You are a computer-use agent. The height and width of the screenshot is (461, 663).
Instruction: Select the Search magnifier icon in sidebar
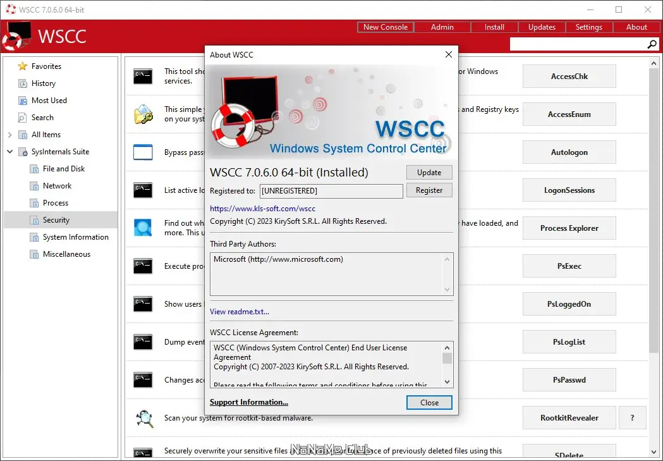point(22,118)
